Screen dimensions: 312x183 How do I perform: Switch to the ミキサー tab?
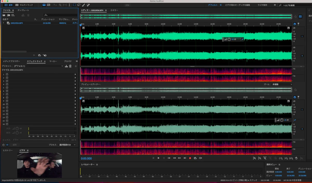click(x=114, y=10)
